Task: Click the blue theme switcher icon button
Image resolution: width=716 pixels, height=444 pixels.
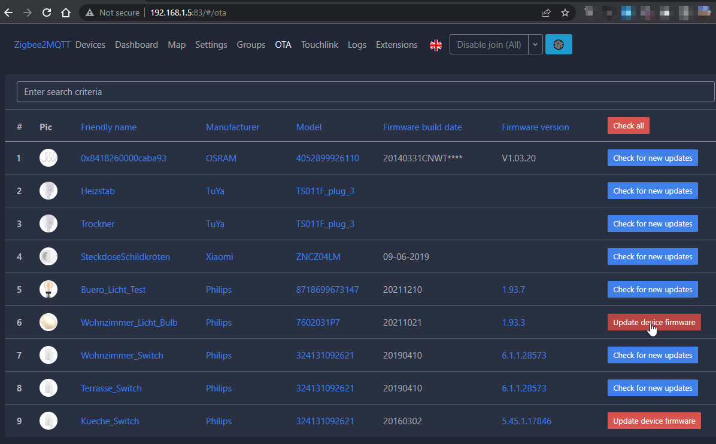Action: (559, 45)
